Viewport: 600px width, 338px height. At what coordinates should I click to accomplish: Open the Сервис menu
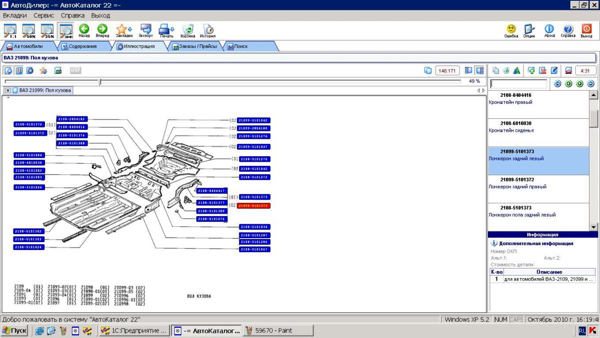click(x=44, y=15)
